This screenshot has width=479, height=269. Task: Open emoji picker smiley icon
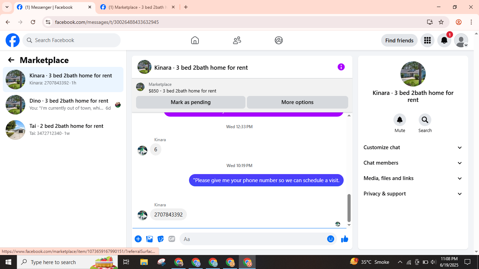click(331, 239)
